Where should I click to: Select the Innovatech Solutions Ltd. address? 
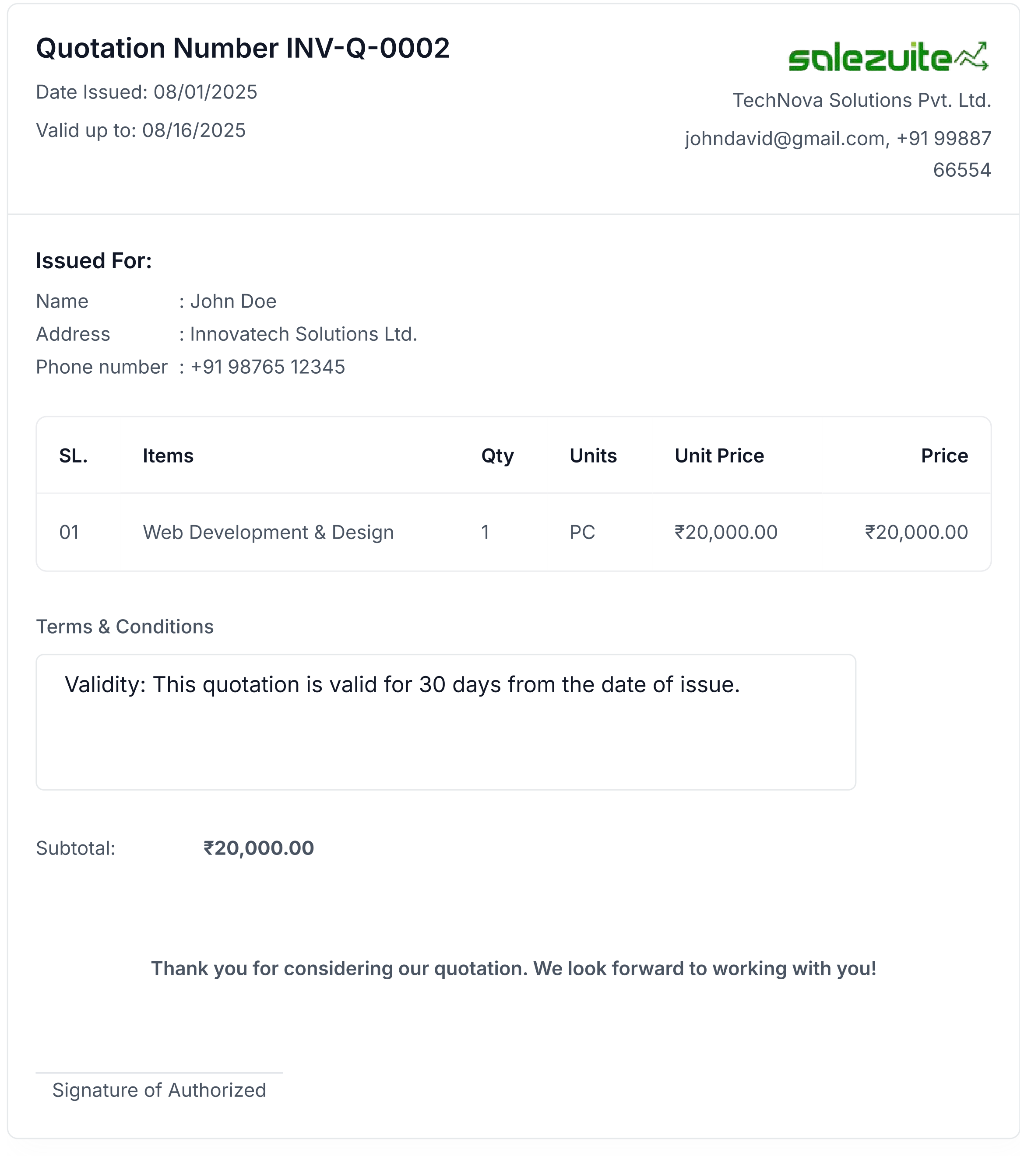303,334
